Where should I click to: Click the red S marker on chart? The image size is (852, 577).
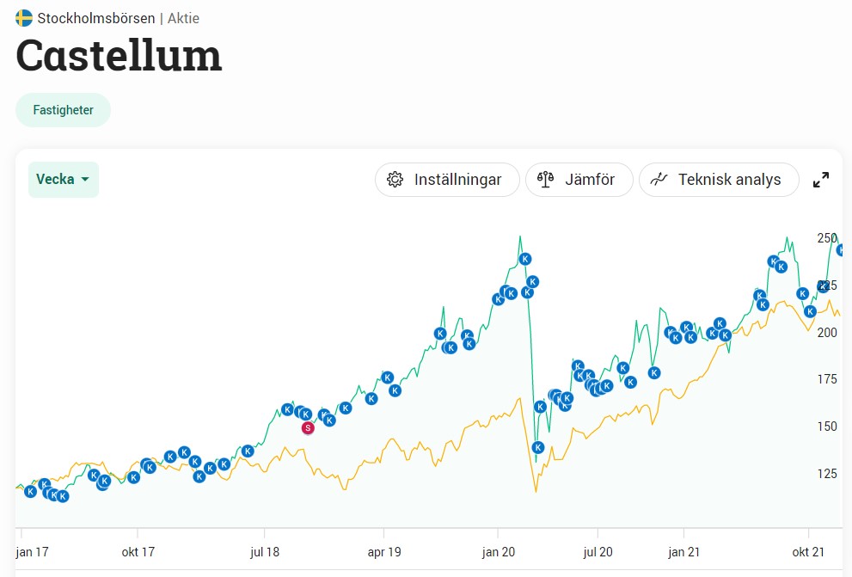[x=308, y=427]
